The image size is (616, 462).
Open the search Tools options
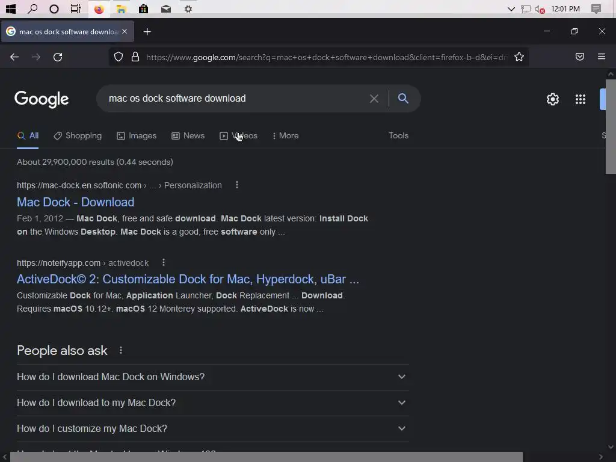(x=398, y=135)
